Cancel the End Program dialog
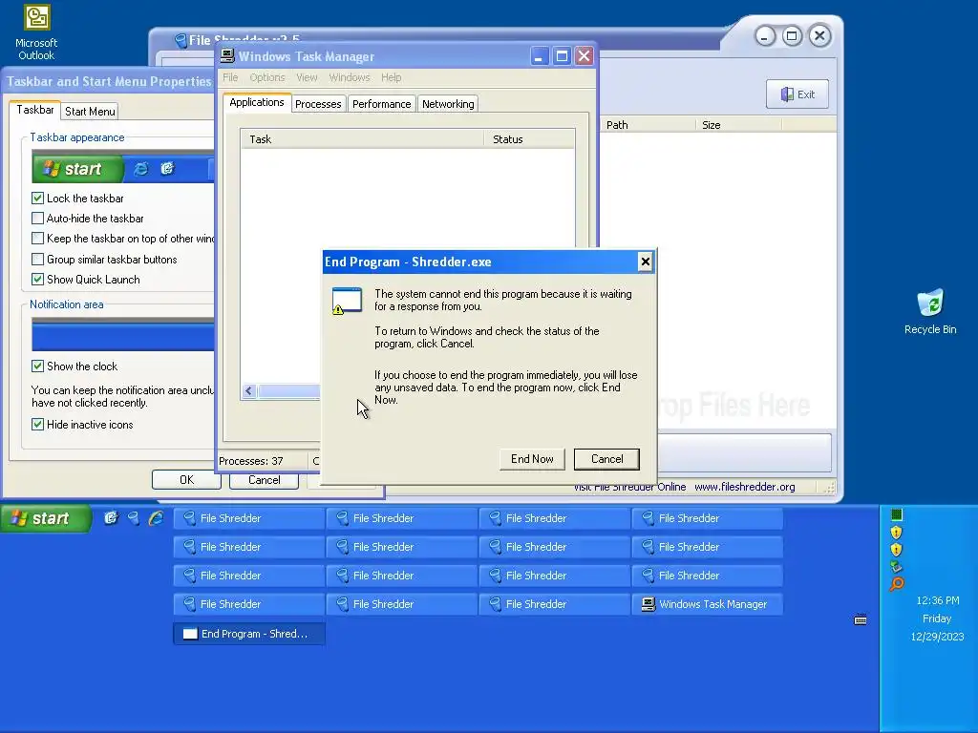The image size is (978, 733). (x=606, y=459)
